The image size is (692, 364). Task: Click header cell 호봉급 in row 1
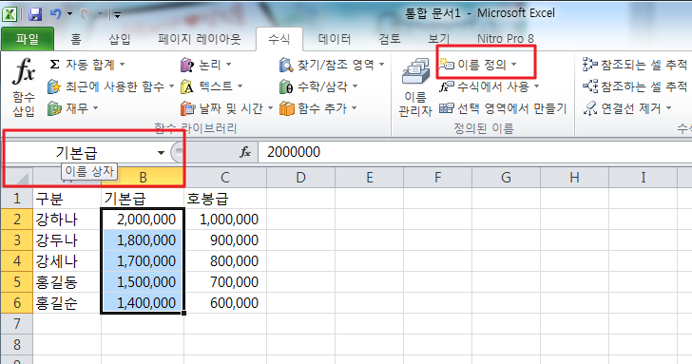(225, 199)
